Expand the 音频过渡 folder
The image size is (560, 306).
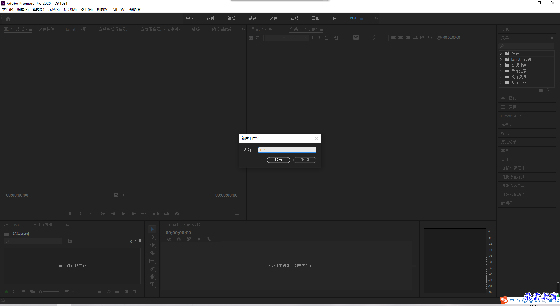(501, 71)
